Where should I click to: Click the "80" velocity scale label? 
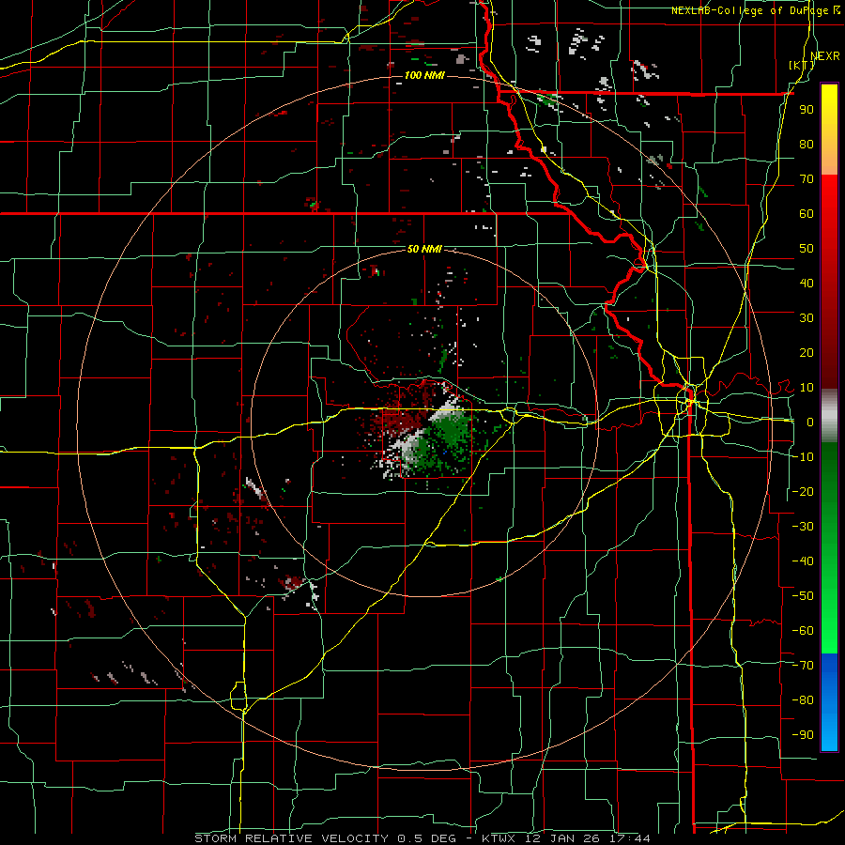(807, 144)
